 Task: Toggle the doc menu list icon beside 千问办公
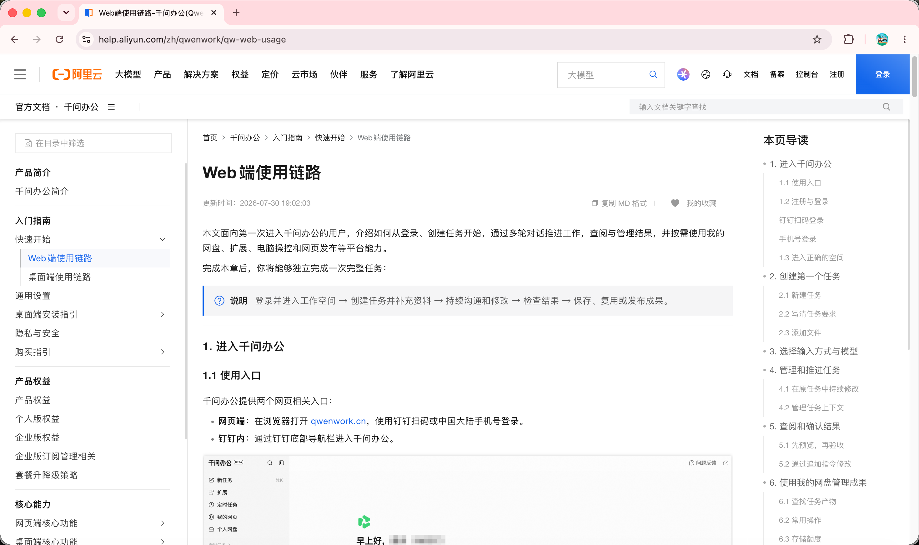(111, 107)
